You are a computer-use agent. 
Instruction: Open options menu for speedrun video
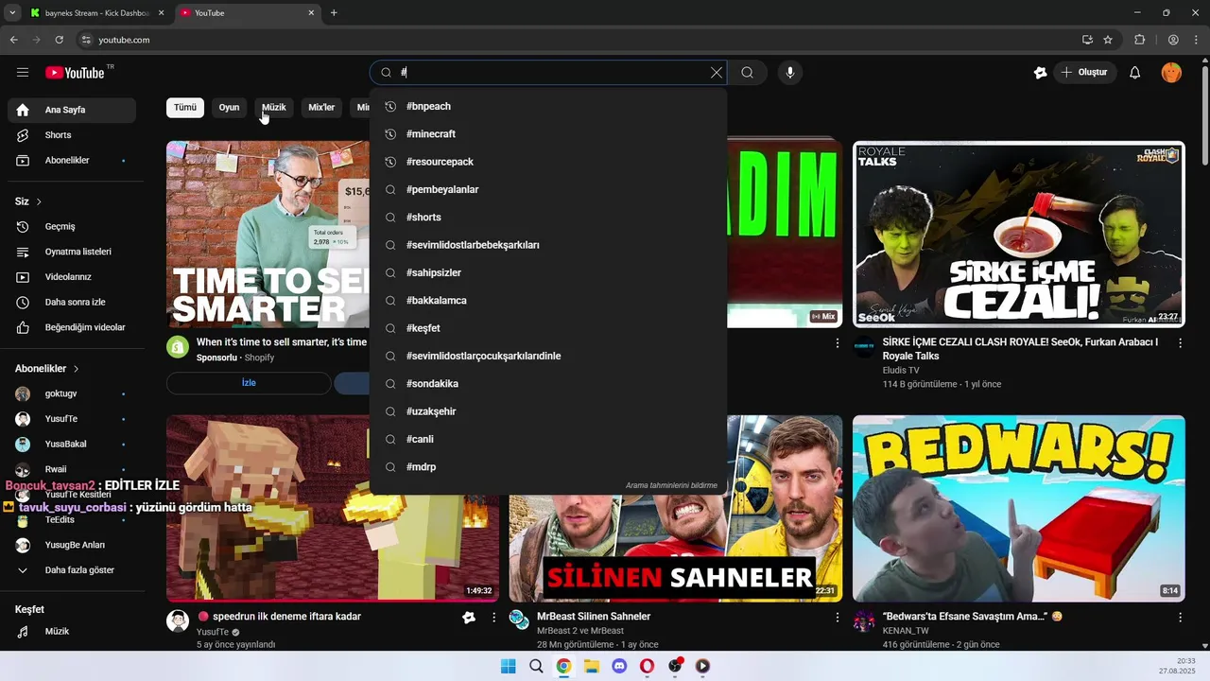493,618
